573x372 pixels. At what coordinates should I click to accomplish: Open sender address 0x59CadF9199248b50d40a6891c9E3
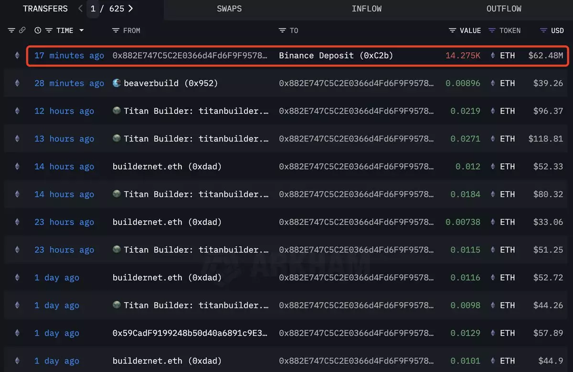190,333
